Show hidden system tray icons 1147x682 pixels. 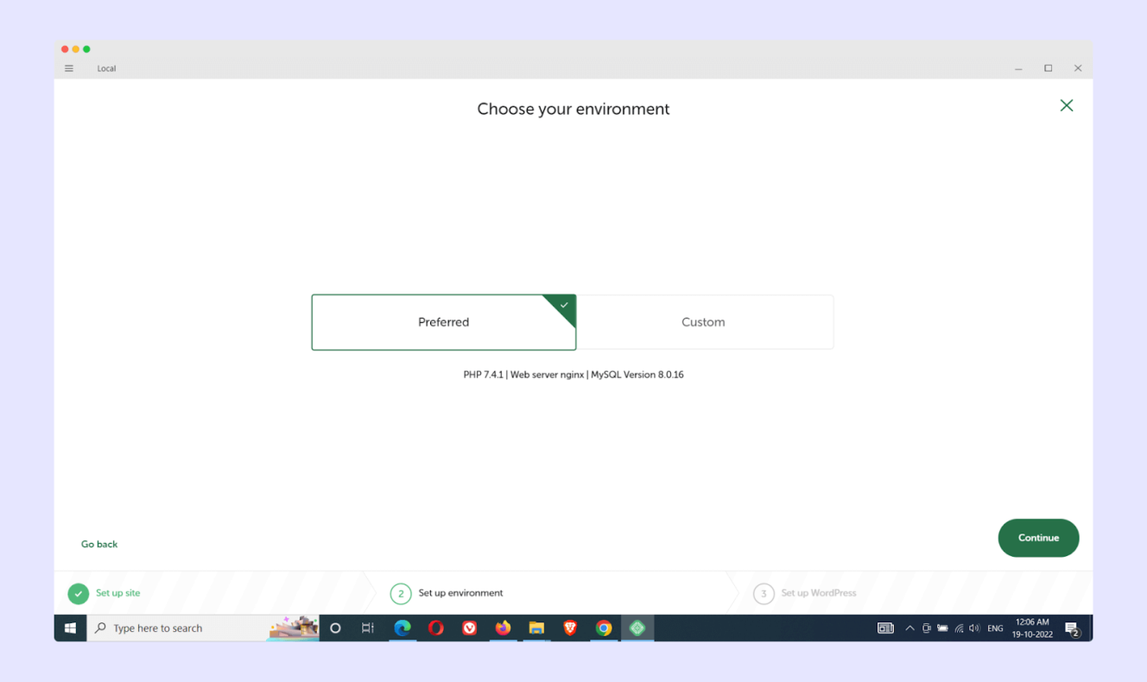click(x=909, y=628)
